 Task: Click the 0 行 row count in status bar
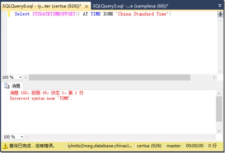point(213,146)
